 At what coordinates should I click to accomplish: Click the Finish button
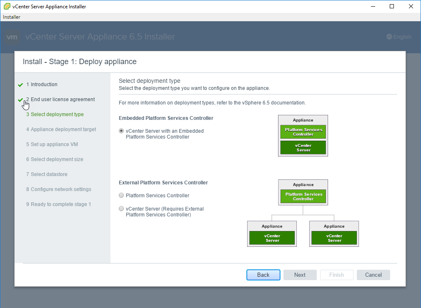coord(337,275)
